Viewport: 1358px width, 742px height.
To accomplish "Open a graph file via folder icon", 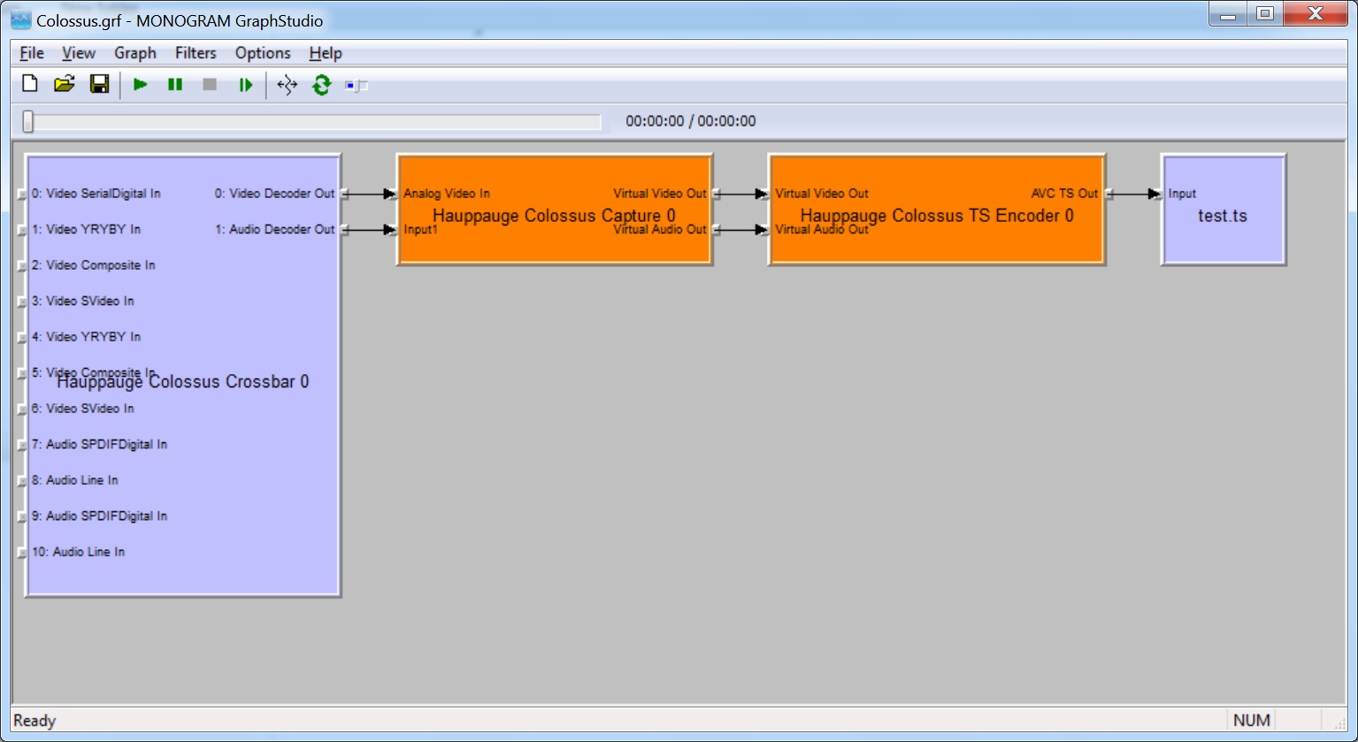I will pyautogui.click(x=64, y=84).
